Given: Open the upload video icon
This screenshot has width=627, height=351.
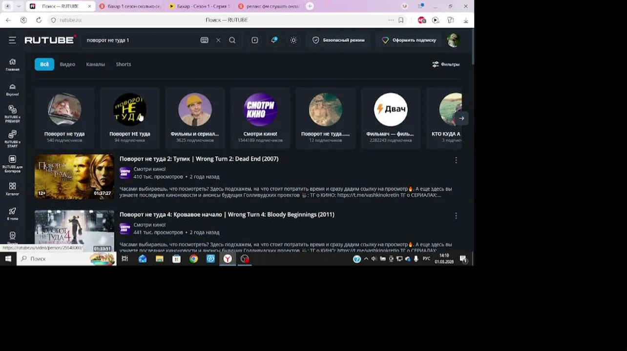Looking at the screenshot, I should coord(255,40).
